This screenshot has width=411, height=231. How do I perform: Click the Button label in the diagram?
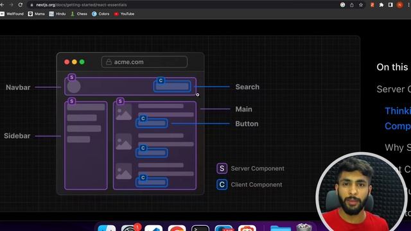tap(247, 124)
